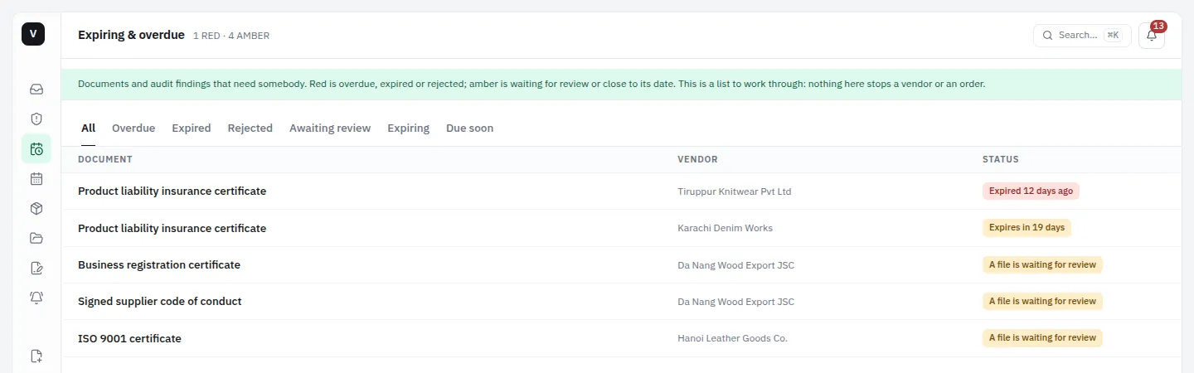Open Karachi Denim Works' Product liability insurance certificate
This screenshot has width=1194, height=373.
click(621, 228)
